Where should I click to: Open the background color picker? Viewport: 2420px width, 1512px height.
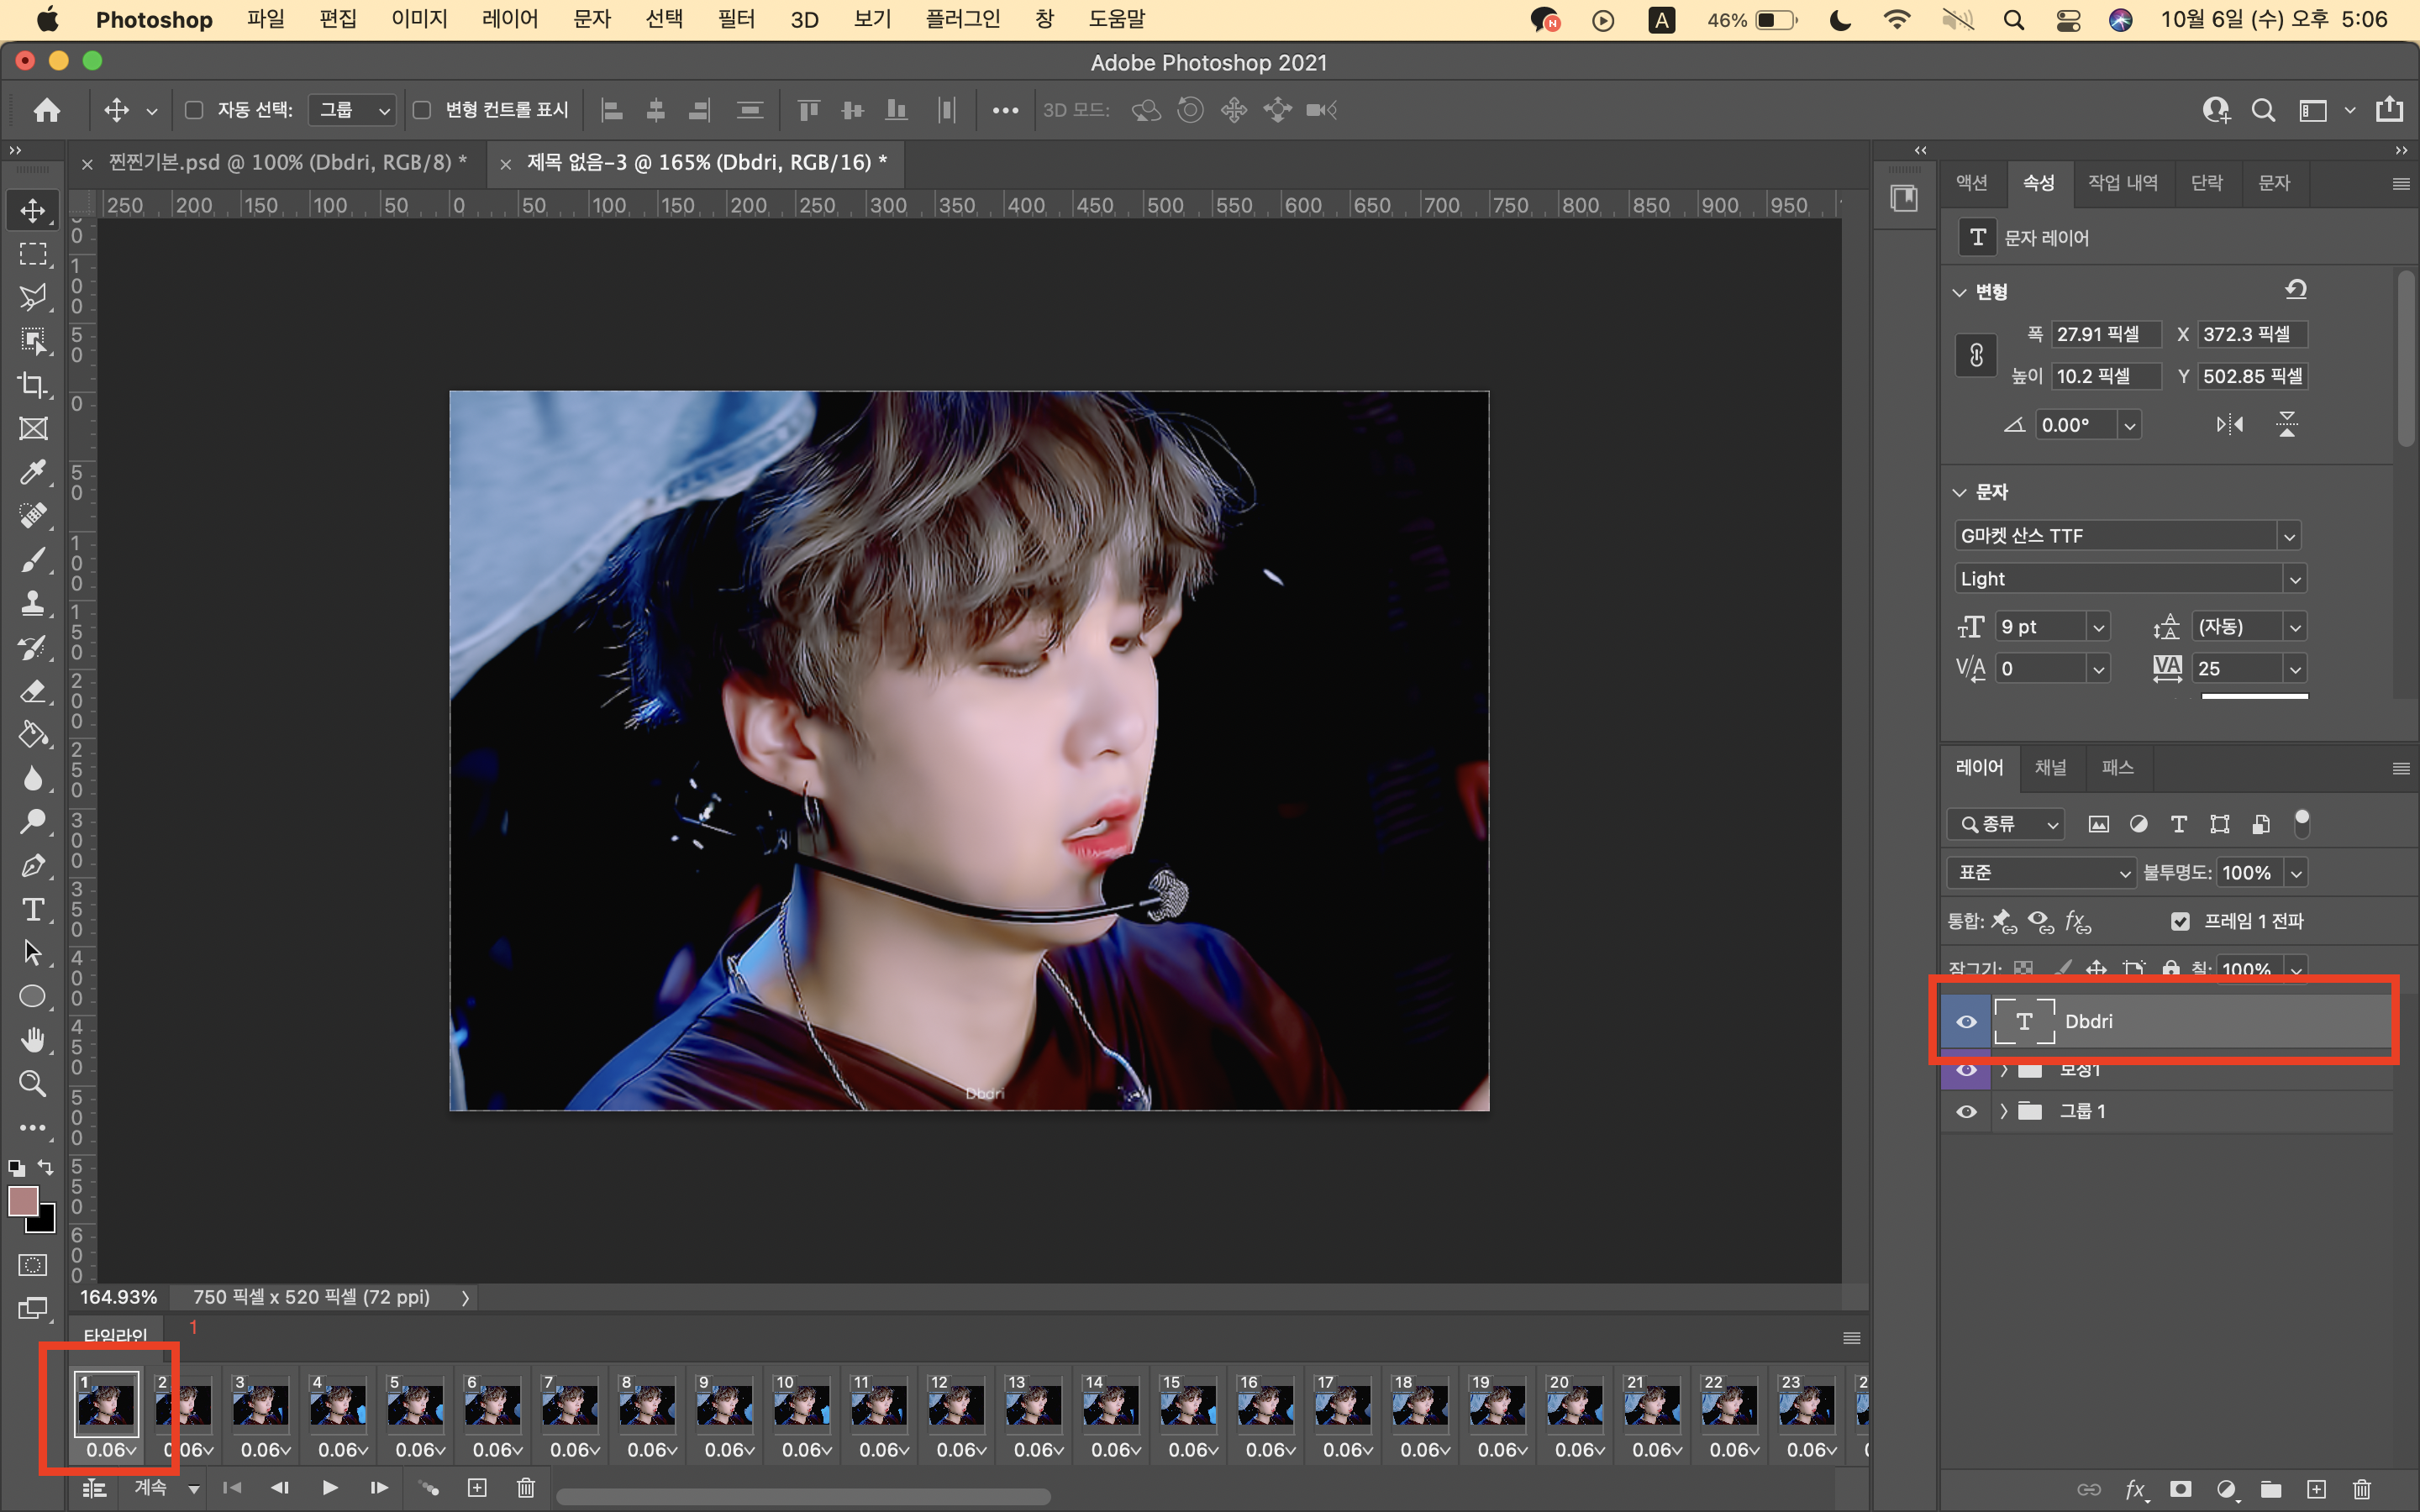coord(46,1223)
